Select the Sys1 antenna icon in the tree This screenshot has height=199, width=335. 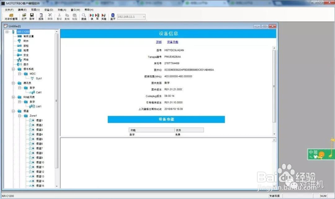tap(32, 78)
